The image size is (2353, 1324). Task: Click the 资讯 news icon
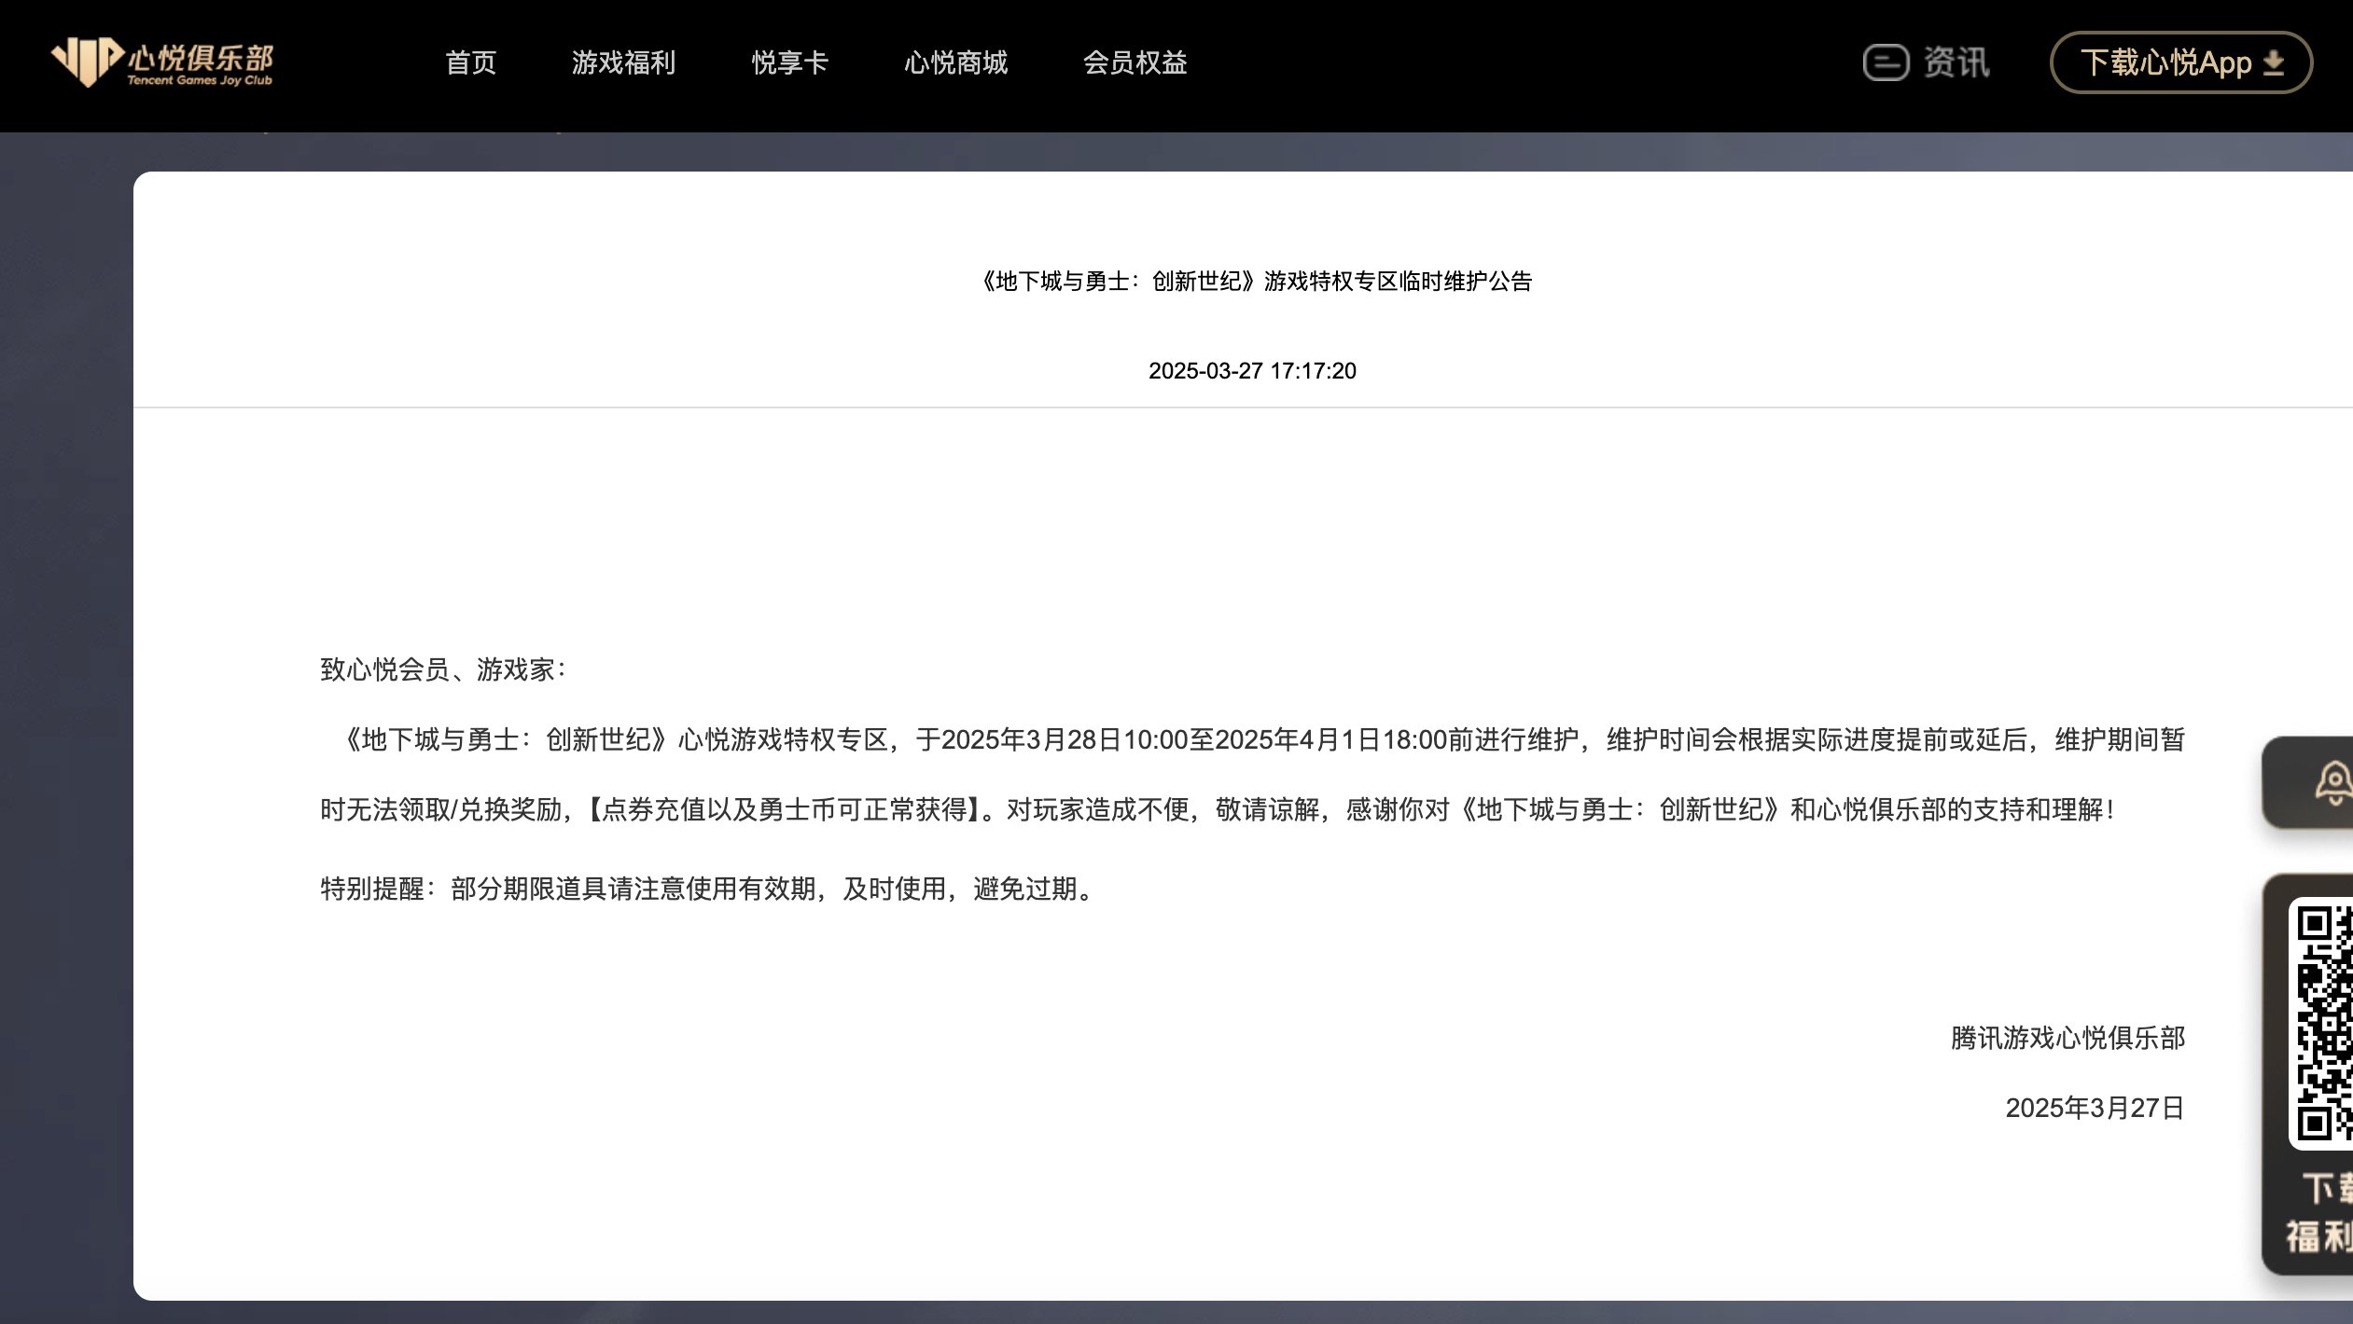pos(1886,62)
